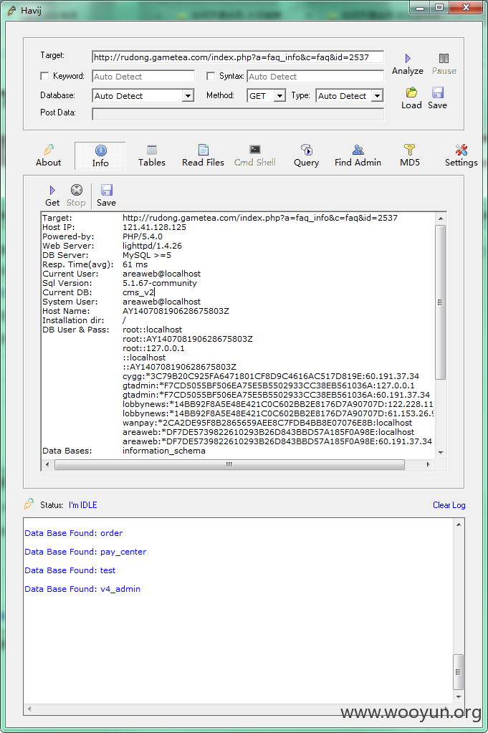Select the Info tab icon

[100, 150]
